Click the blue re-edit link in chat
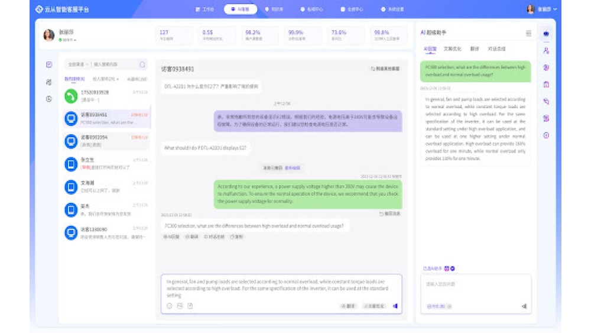Image resolution: width=591 pixels, height=333 pixels. pyautogui.click(x=293, y=168)
